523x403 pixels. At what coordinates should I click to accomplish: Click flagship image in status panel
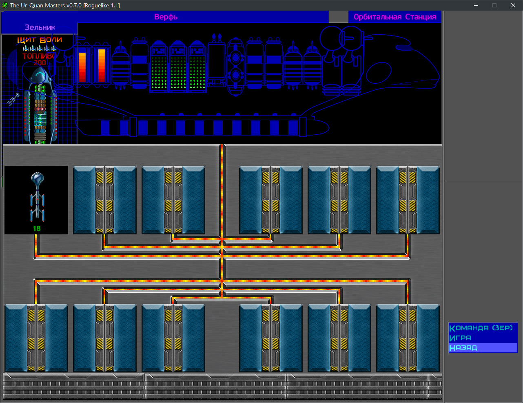[40, 105]
